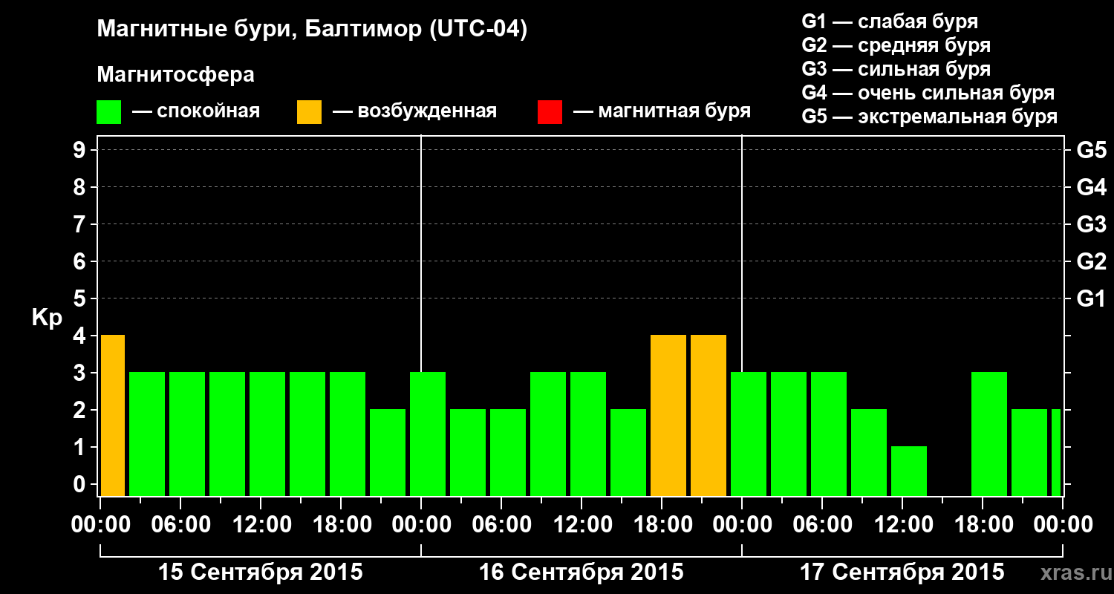Click the Kp 2 bar ending 15 September

pyautogui.click(x=388, y=453)
